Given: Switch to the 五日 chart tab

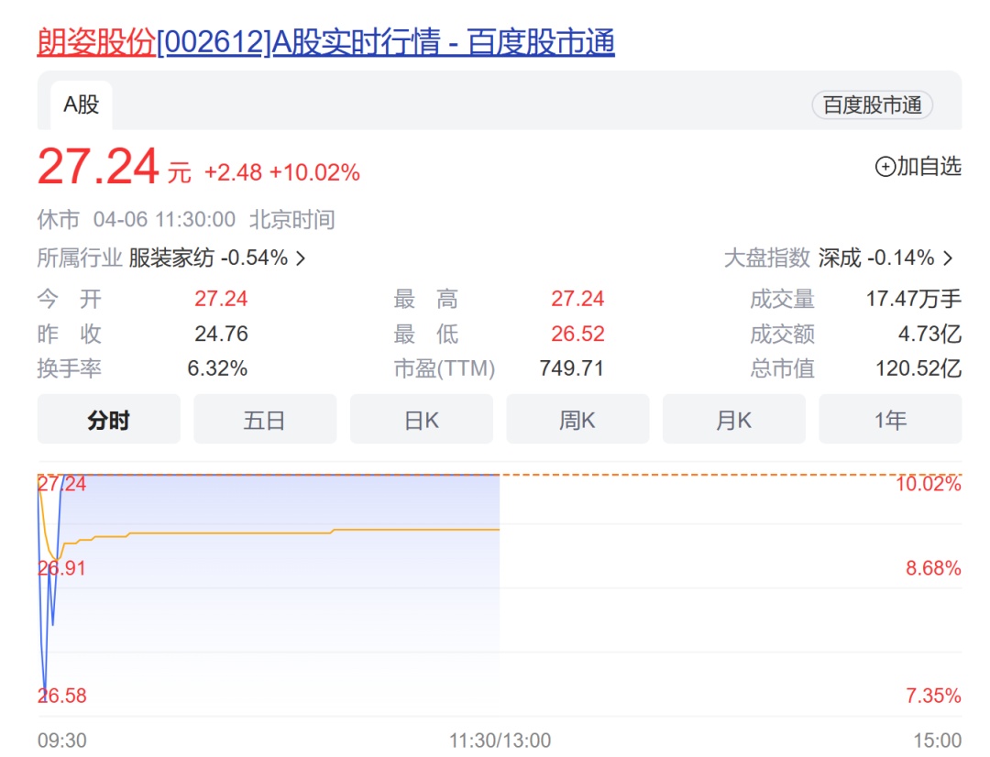Looking at the screenshot, I should [x=265, y=419].
